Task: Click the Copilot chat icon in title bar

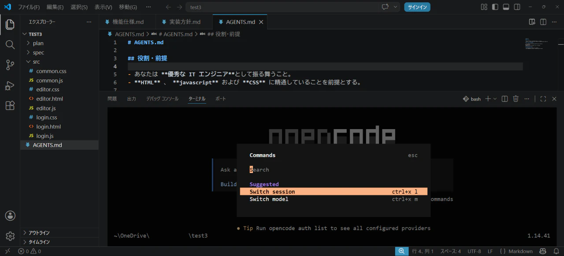Action: pyautogui.click(x=385, y=7)
